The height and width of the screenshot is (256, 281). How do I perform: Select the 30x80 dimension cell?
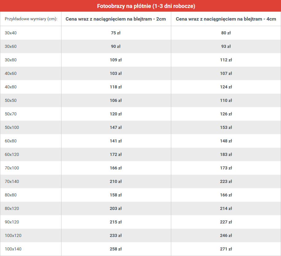click(x=31, y=60)
